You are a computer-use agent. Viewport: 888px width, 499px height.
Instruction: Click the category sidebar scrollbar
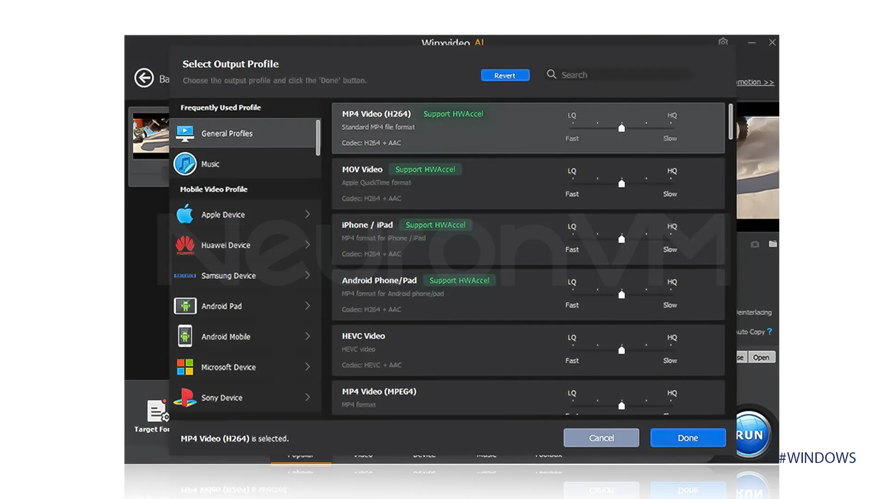[x=318, y=138]
